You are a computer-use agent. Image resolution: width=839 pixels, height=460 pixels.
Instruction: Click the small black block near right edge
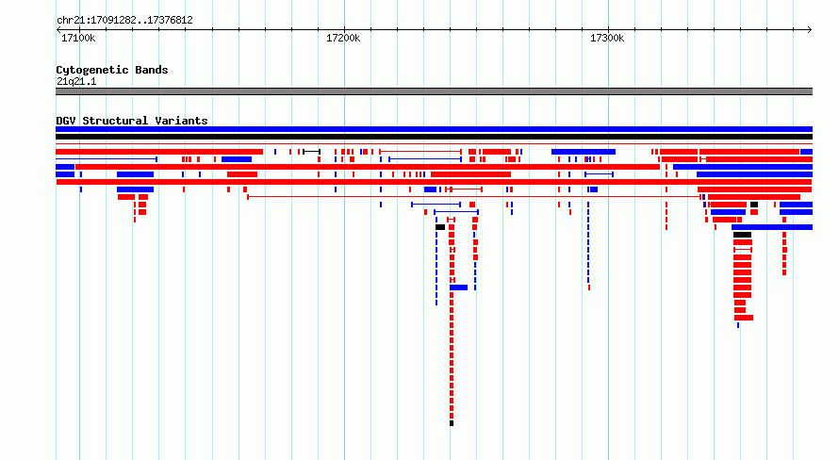click(x=754, y=205)
